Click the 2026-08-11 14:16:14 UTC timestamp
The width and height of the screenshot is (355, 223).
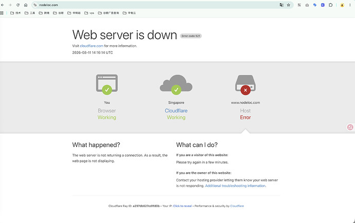[93, 52]
